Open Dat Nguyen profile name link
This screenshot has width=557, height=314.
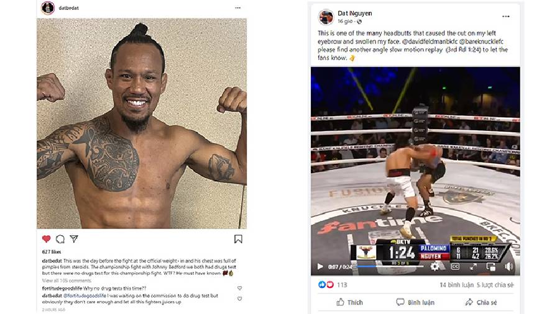(354, 13)
